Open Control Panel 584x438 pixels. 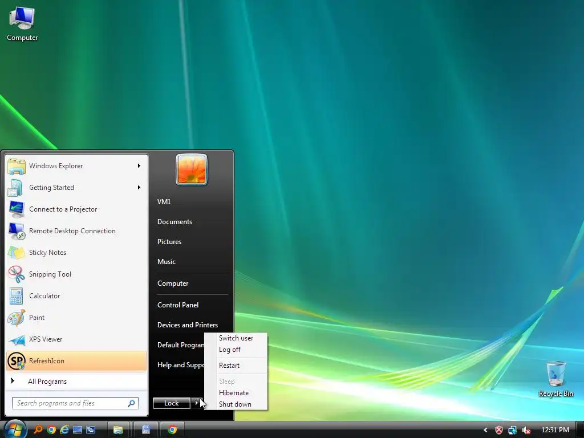point(178,305)
